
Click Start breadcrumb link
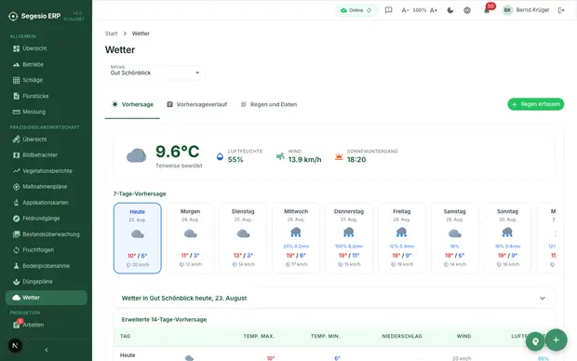pos(111,33)
